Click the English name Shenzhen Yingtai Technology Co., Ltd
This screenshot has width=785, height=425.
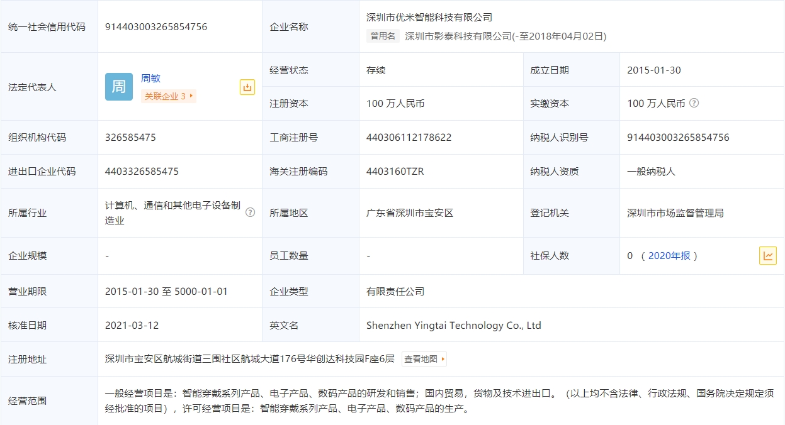coord(453,326)
